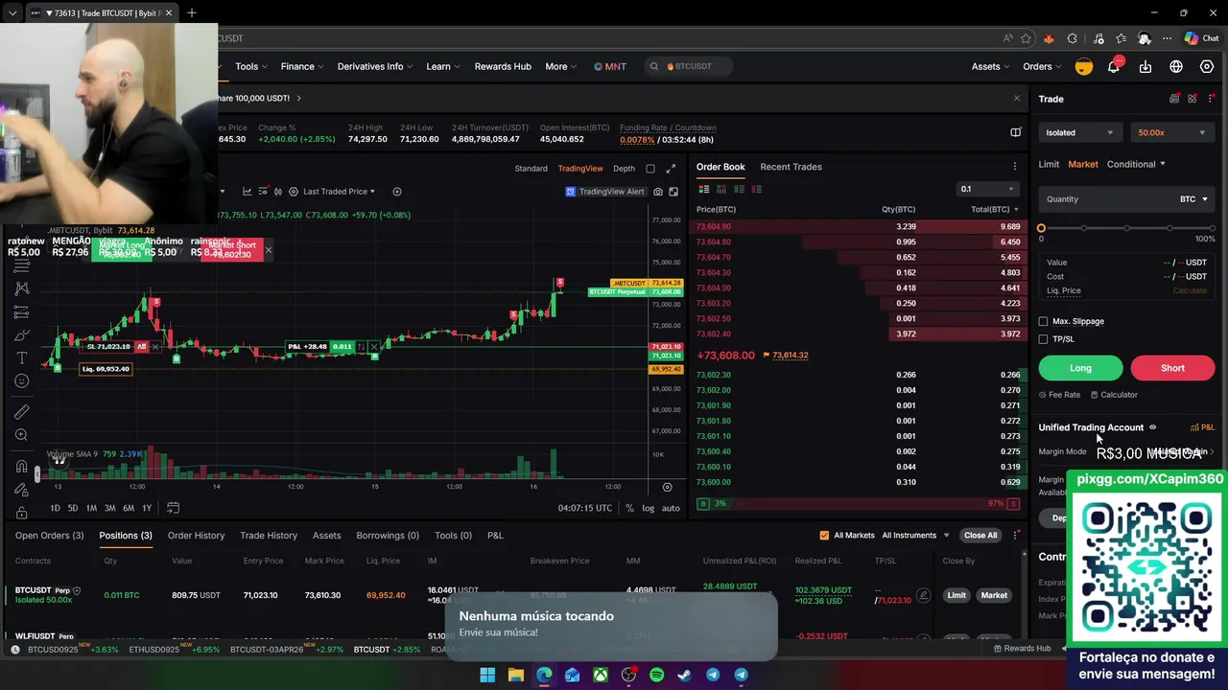Image resolution: width=1228 pixels, height=690 pixels.
Task: Uncheck the All Markets checkbox
Action: point(824,536)
